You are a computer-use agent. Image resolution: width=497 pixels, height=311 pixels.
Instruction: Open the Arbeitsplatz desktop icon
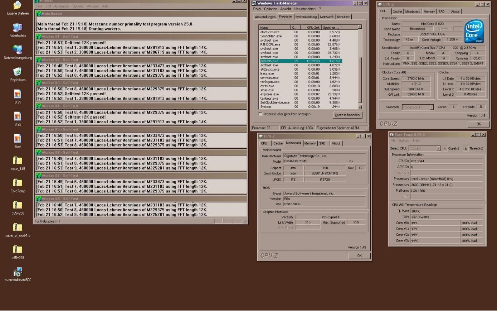pos(18,28)
